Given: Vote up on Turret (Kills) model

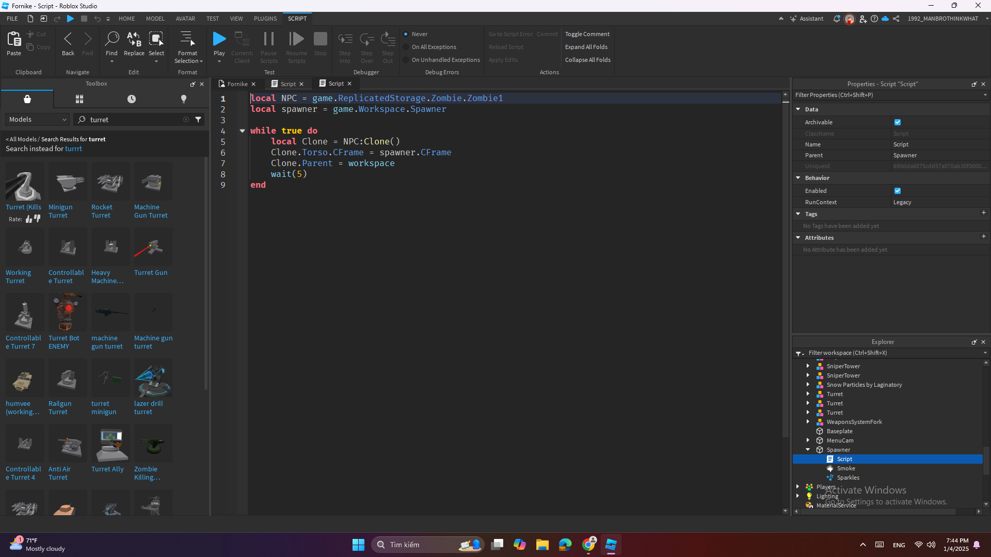Looking at the screenshot, I should [29, 219].
